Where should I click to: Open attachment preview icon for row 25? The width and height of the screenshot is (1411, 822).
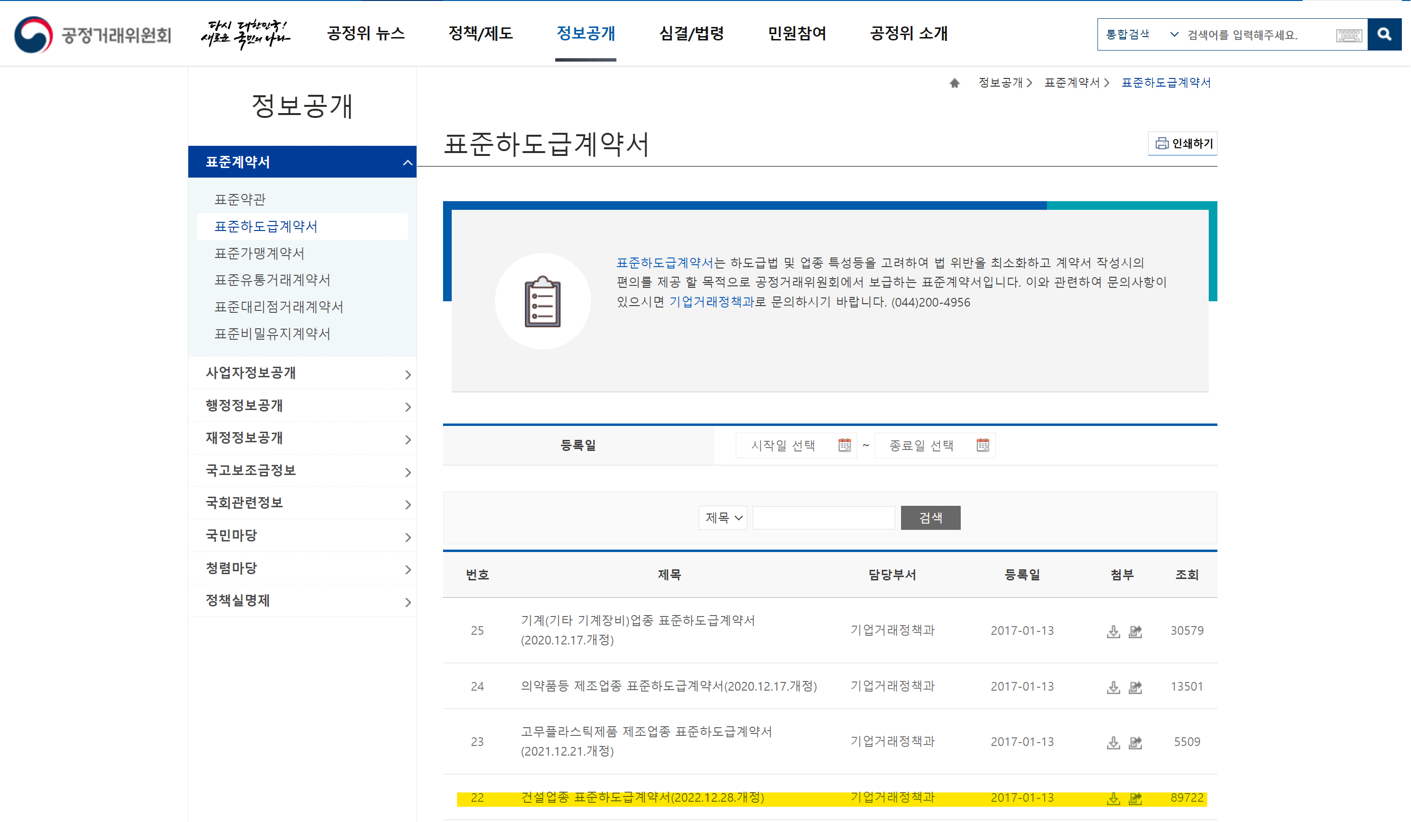click(1135, 631)
